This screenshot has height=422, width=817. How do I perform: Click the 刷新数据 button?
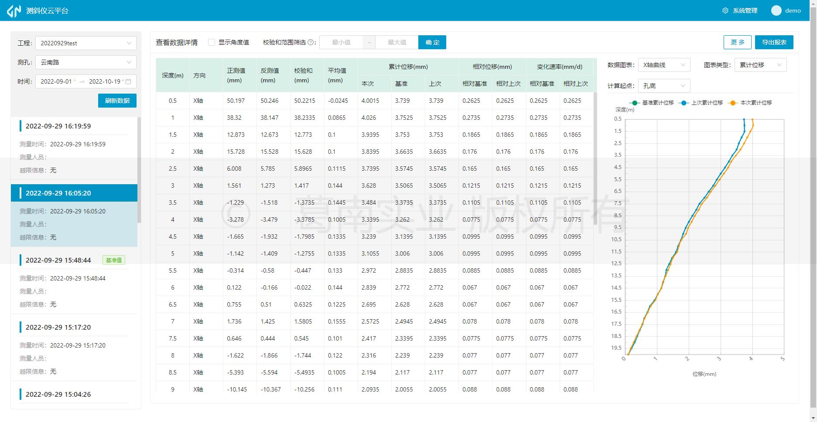(x=117, y=101)
